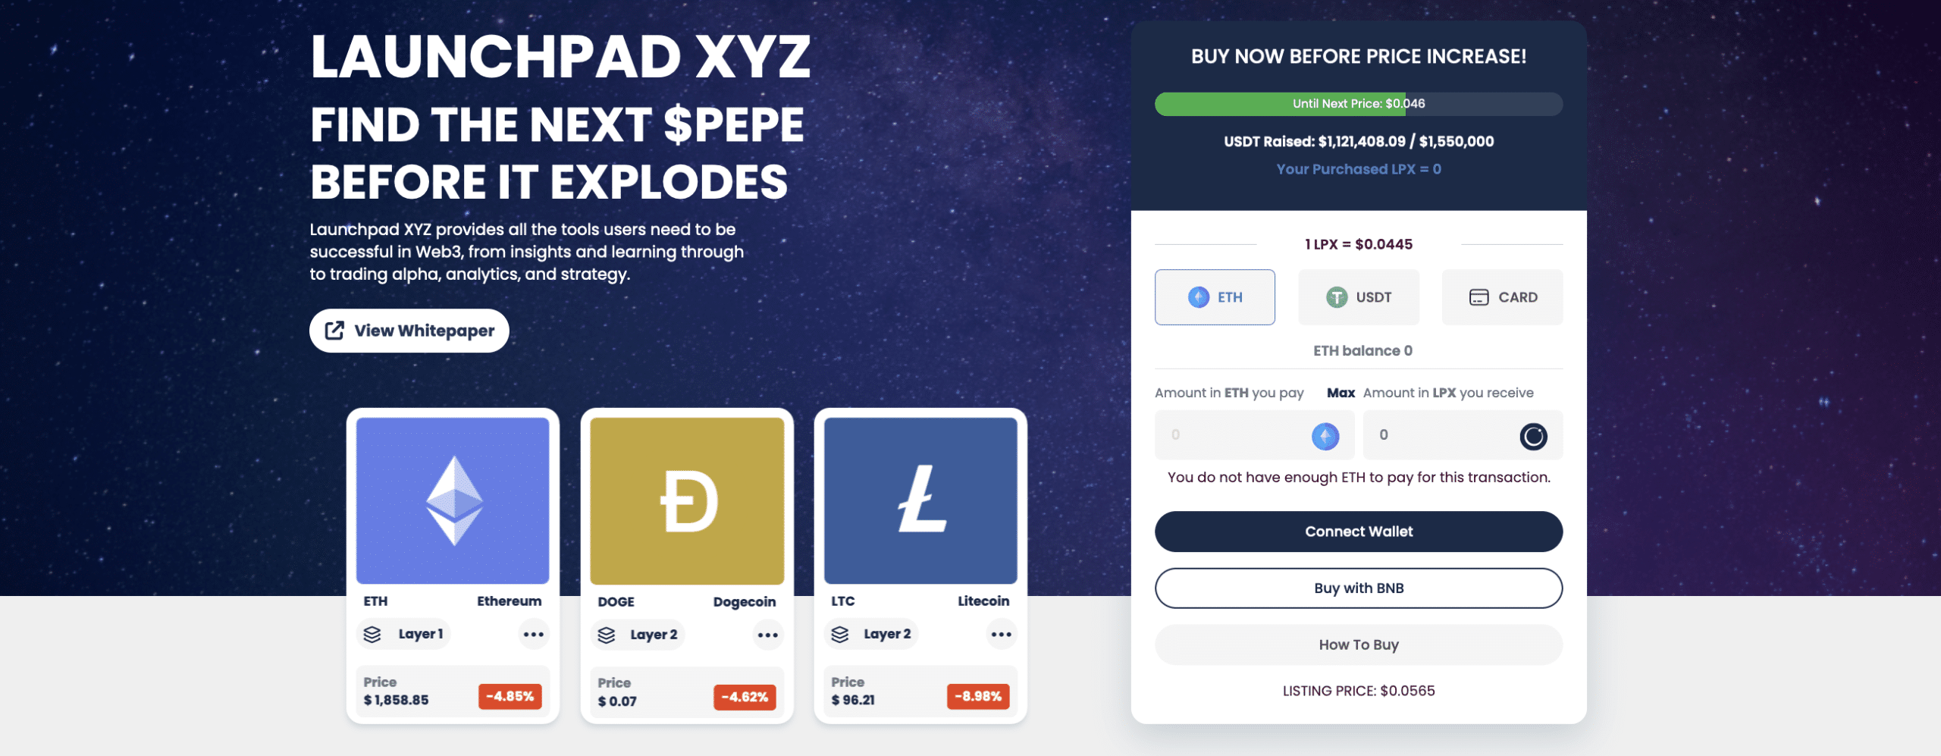Click the Dogecoin logo card image

pyautogui.click(x=687, y=500)
